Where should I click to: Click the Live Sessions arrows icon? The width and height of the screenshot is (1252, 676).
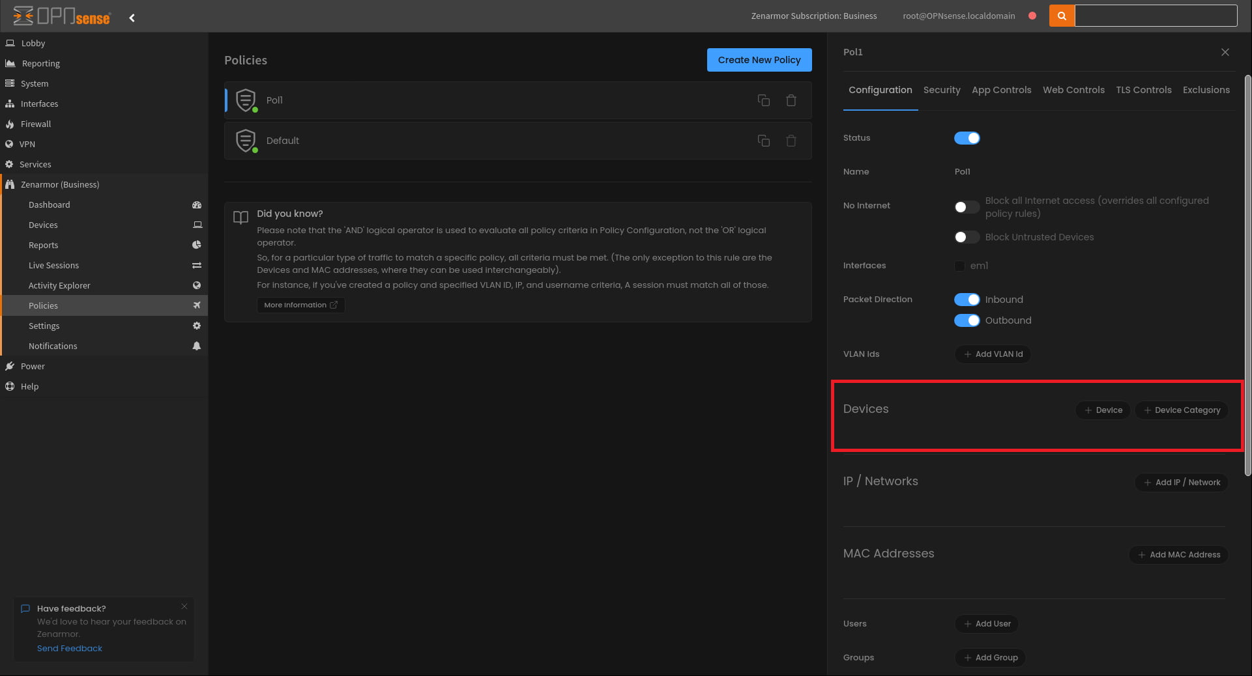pos(197,265)
